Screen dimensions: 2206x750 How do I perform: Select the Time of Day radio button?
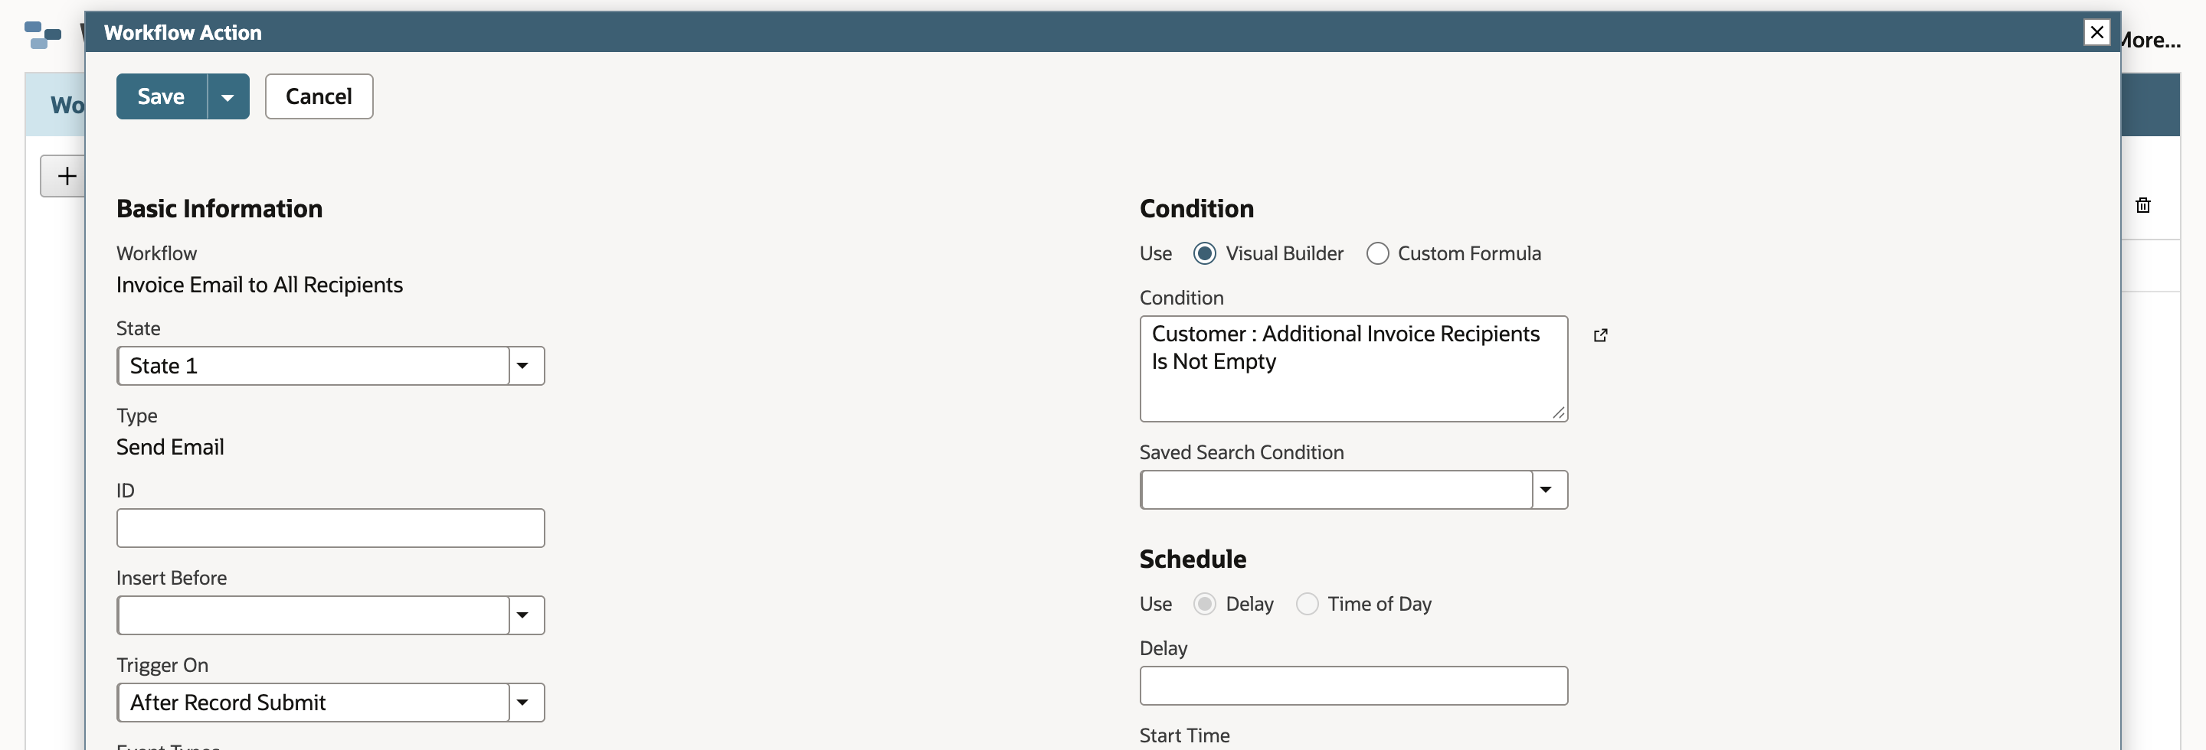tap(1306, 605)
